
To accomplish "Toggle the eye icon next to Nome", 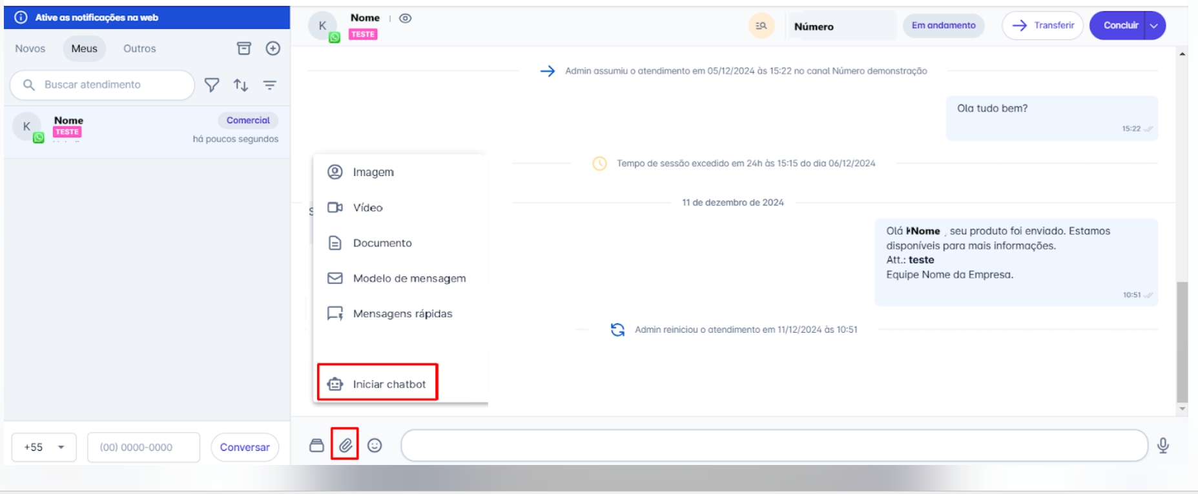I will [x=406, y=18].
